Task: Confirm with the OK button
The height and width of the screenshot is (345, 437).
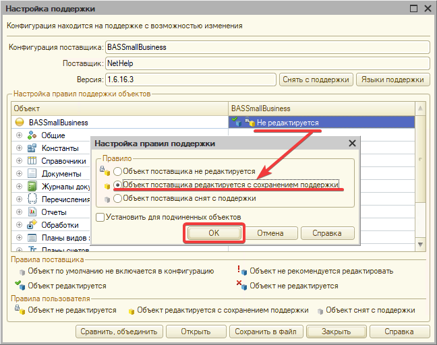Action: point(213,233)
